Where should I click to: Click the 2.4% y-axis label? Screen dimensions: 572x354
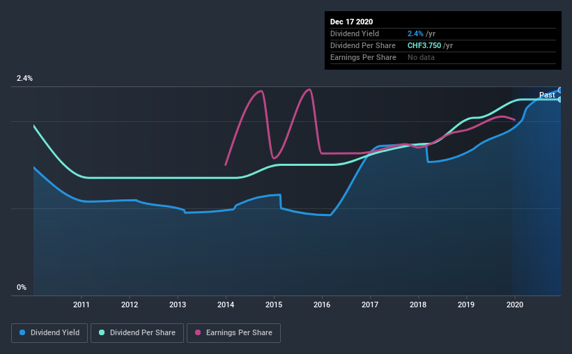click(25, 79)
